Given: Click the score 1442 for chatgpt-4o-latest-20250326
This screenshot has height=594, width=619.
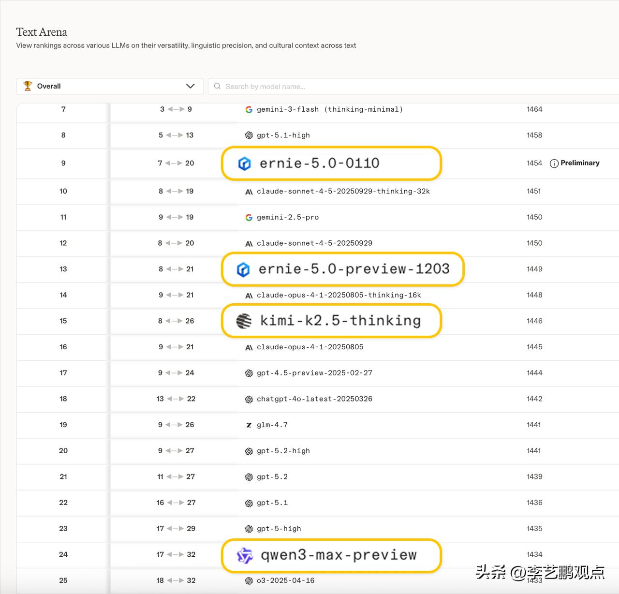Looking at the screenshot, I should point(534,399).
